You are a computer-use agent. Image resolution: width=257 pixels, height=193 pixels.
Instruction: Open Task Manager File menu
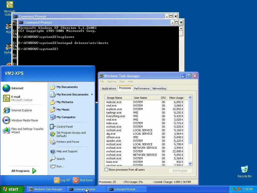pyautogui.click(x=102, y=81)
